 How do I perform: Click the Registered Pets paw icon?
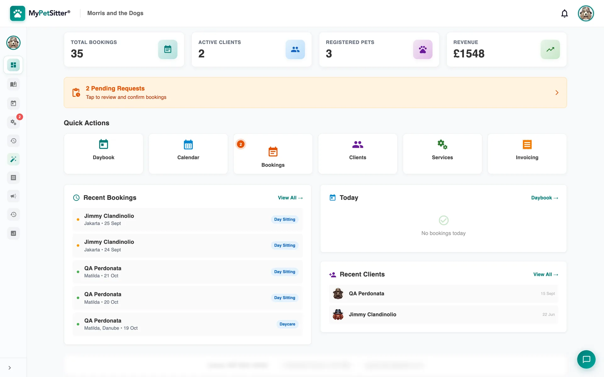[423, 49]
